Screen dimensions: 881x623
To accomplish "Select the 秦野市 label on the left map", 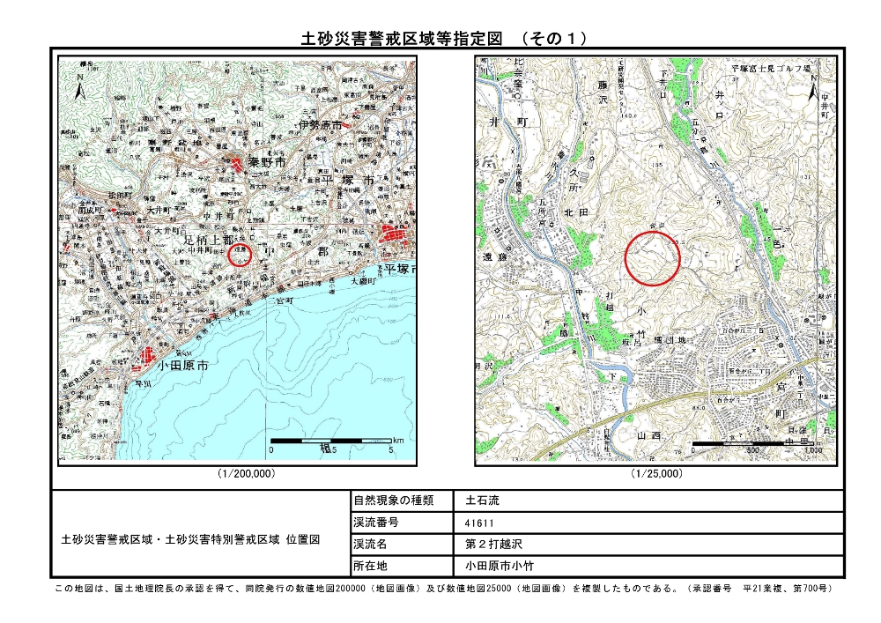I will point(263,162).
